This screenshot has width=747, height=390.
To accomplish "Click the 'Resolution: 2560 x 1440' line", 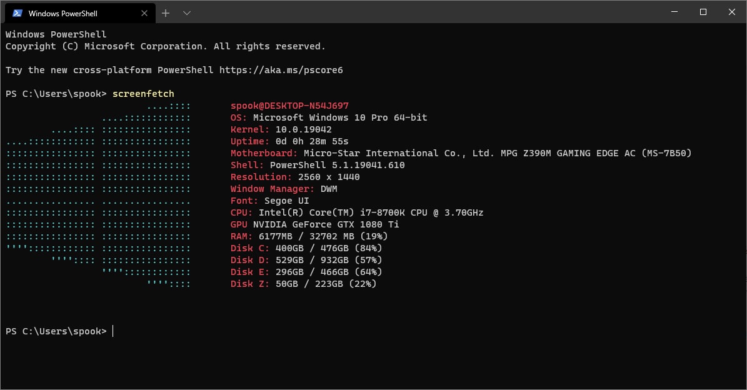I will pyautogui.click(x=296, y=177).
